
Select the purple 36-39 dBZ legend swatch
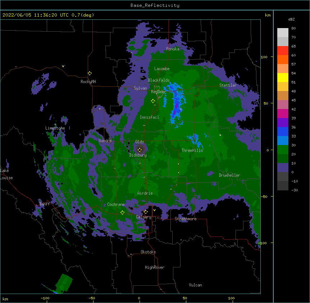[x=283, y=123]
